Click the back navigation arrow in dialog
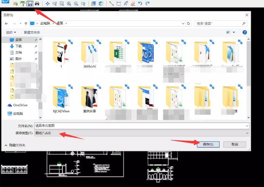This screenshot has width=264, height=187. pyautogui.click(x=6, y=24)
